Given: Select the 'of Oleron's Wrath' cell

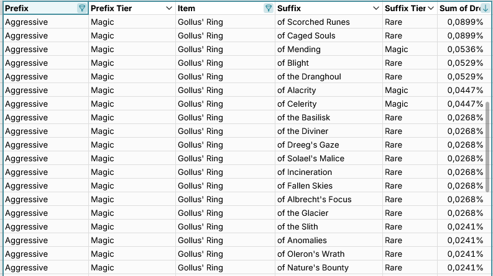Looking at the screenshot, I should pyautogui.click(x=328, y=254).
